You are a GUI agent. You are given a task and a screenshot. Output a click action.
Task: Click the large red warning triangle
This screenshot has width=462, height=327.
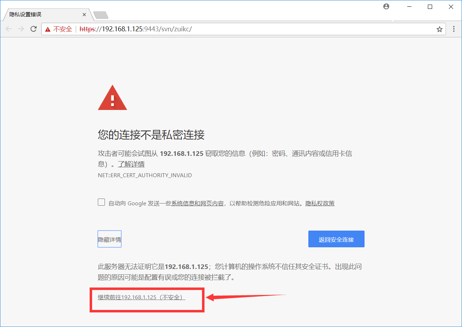pos(112,97)
